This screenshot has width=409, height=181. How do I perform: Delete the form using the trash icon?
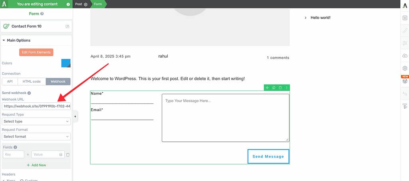[280, 88]
